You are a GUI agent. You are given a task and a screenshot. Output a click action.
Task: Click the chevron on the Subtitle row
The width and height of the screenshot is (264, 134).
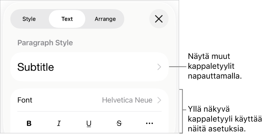click(x=159, y=67)
